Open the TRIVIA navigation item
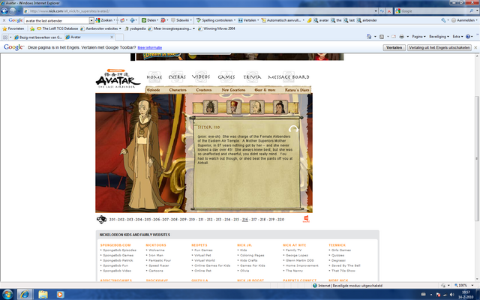480x300 pixels. (x=252, y=77)
